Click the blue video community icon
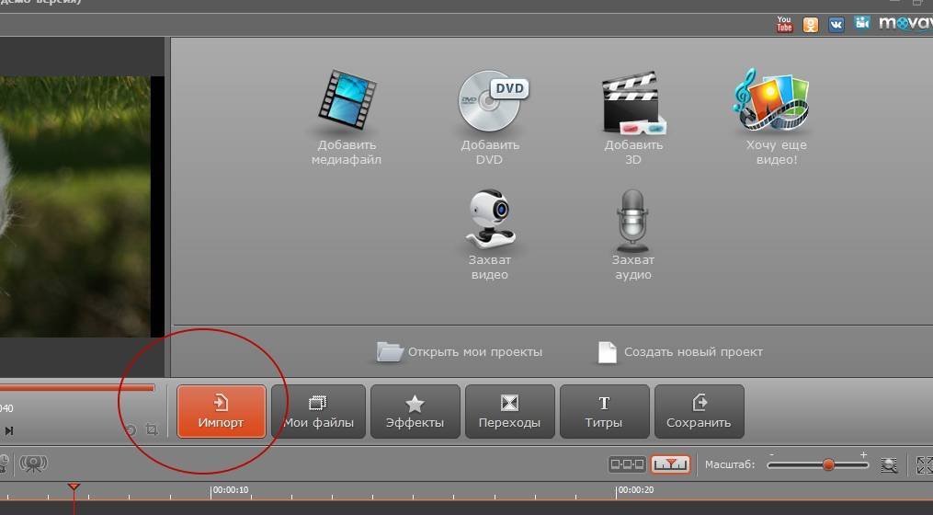Image resolution: width=933 pixels, height=515 pixels. click(861, 23)
